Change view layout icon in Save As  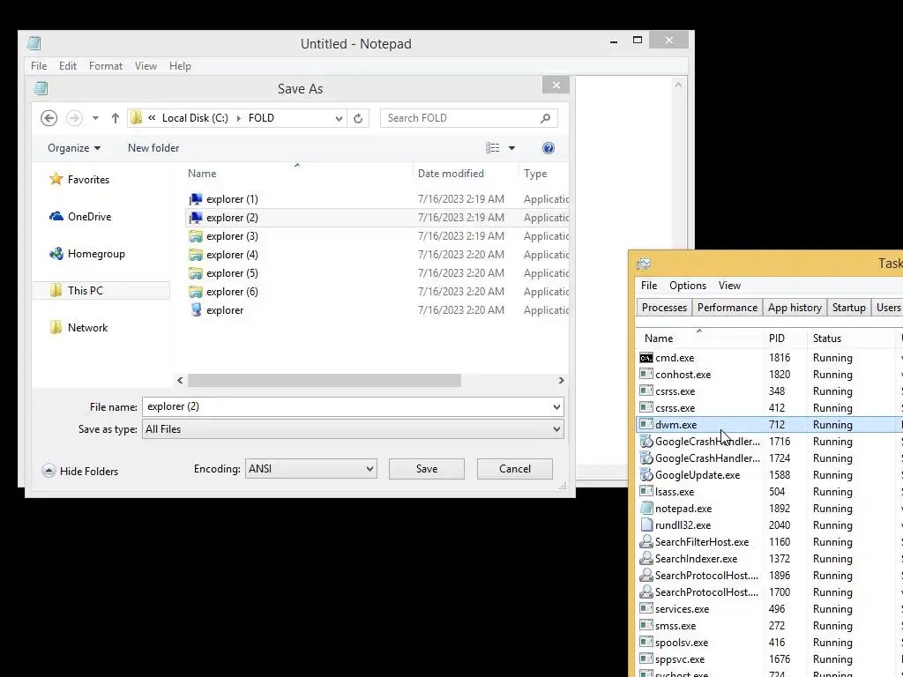click(492, 148)
